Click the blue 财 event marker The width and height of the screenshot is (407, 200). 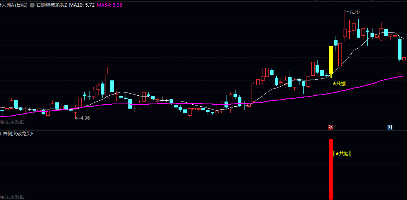390,127
